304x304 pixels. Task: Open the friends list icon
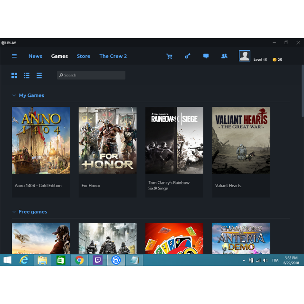[x=224, y=56]
